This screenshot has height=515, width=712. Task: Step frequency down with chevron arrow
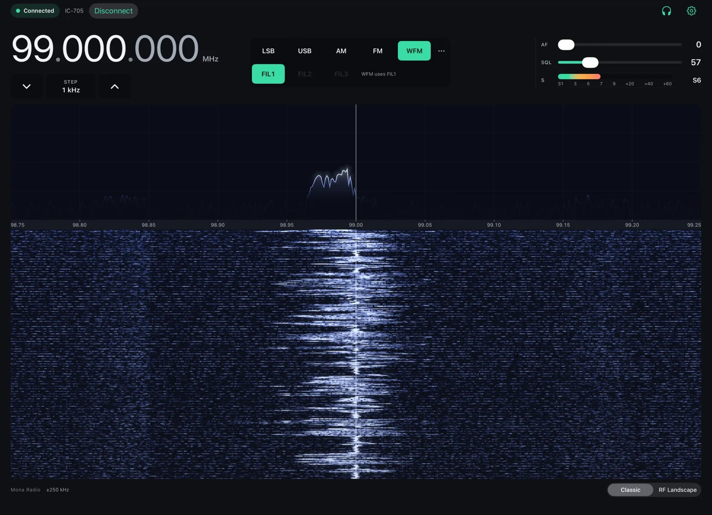[x=27, y=86]
